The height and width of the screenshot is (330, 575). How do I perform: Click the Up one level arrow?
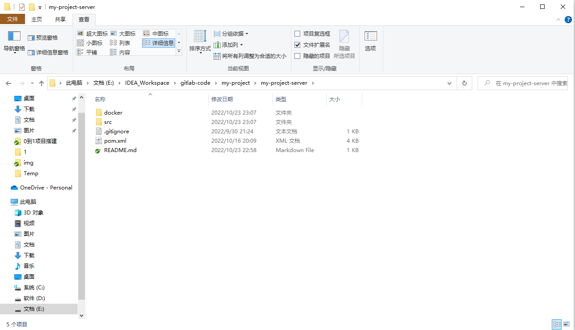point(42,83)
